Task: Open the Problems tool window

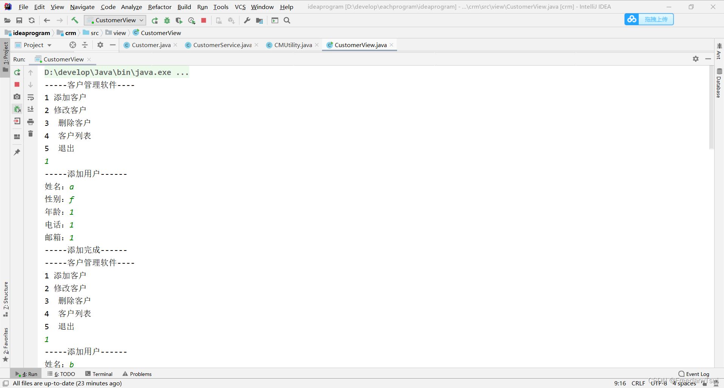Action: [x=137, y=374]
